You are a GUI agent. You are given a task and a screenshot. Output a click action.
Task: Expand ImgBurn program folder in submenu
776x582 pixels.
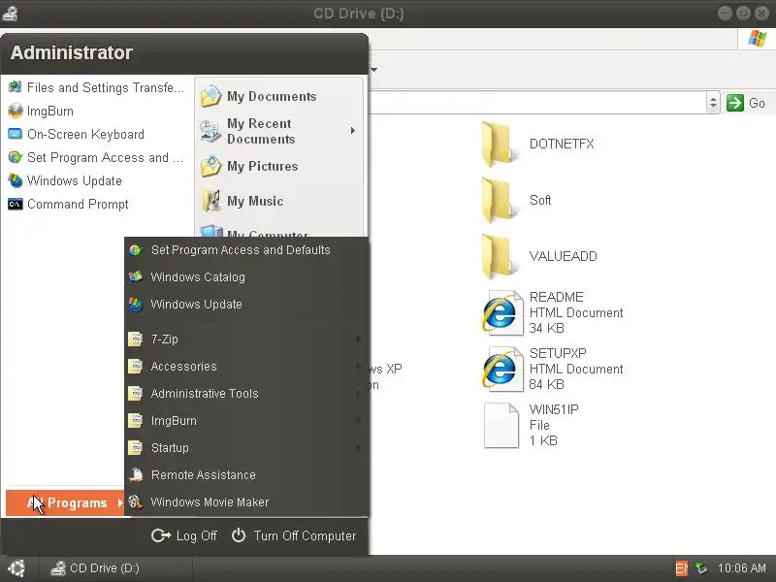tap(246, 421)
